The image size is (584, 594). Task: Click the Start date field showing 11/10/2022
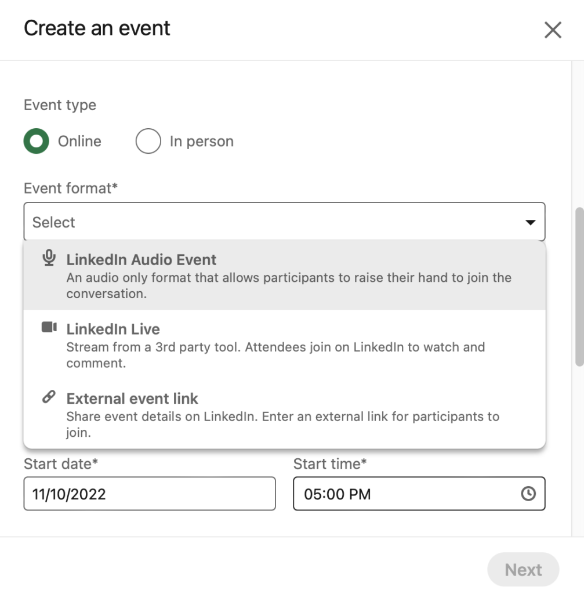pyautogui.click(x=149, y=494)
